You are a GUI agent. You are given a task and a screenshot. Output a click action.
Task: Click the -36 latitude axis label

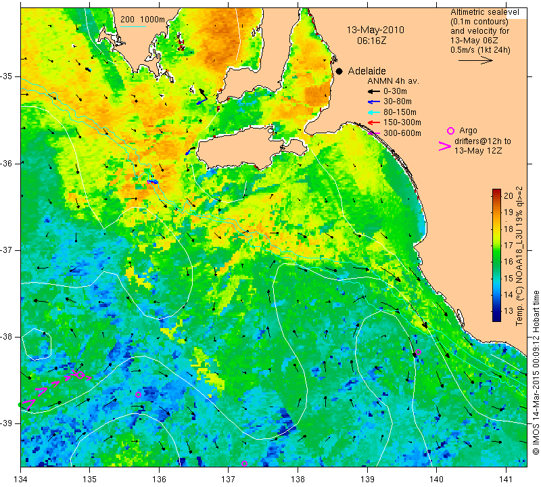coord(7,163)
